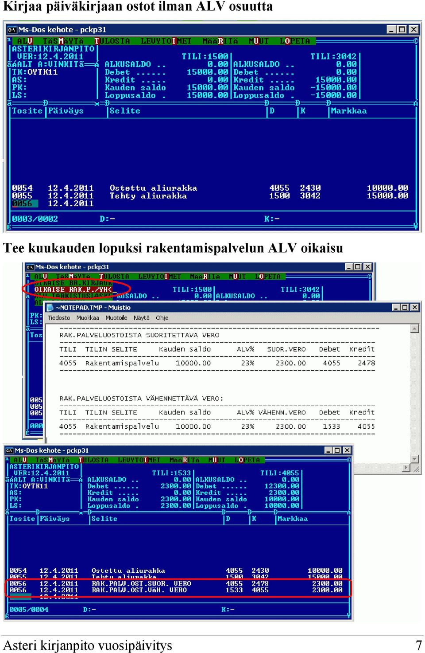Click 0003/0002 counter in top window
Image resolution: width=425 pixels, height=653 pixels.
click(x=35, y=219)
